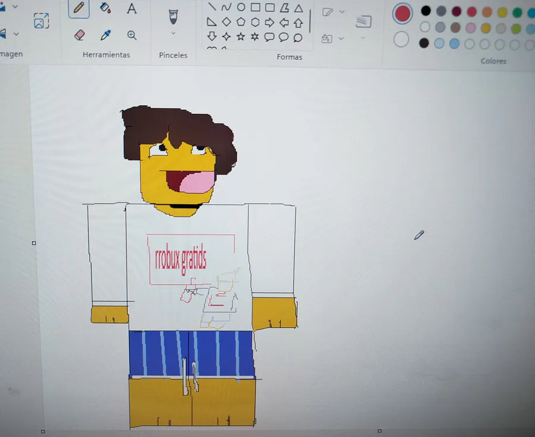Choose the Down arrow shape
The height and width of the screenshot is (437, 535).
[212, 36]
